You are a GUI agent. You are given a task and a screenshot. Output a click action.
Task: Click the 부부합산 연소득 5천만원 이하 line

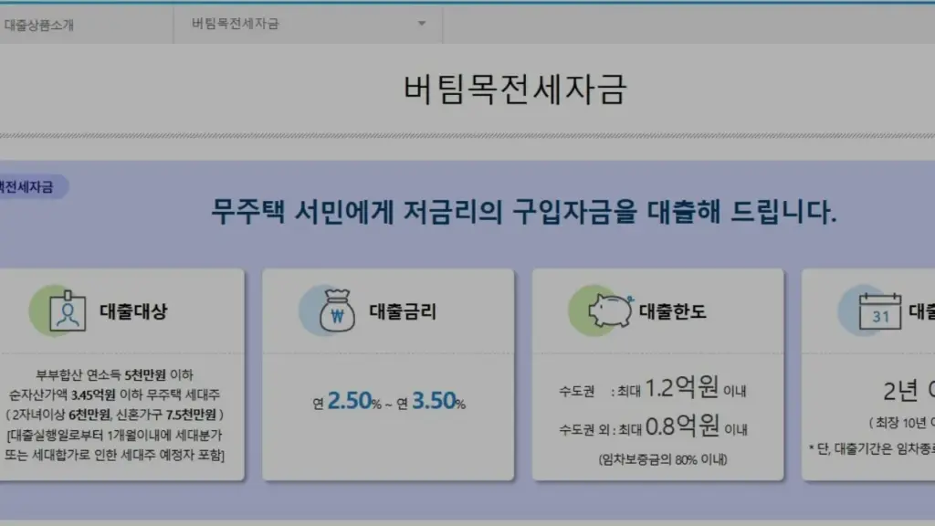(x=114, y=375)
